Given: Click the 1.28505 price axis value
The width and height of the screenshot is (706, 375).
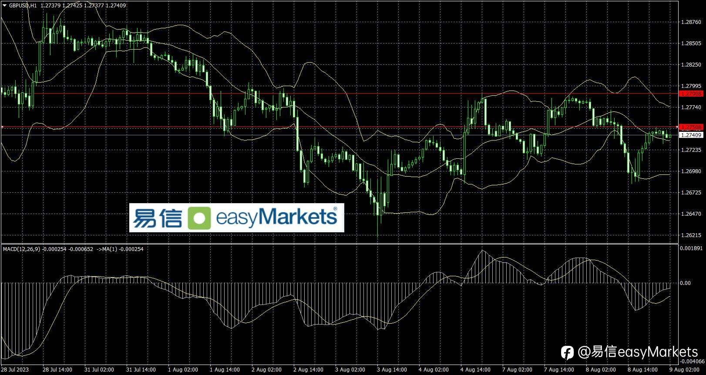Looking at the screenshot, I should (692, 43).
